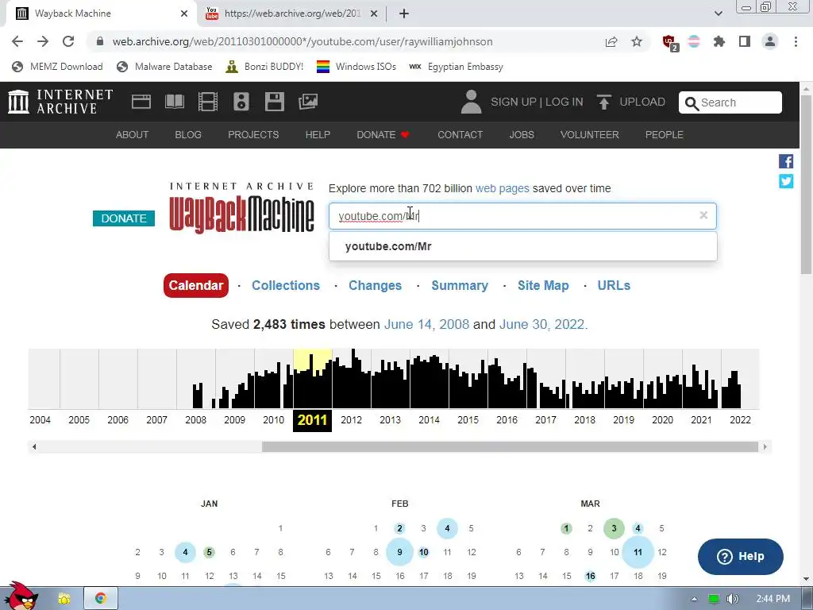This screenshot has height=610, width=813.
Task: Open the Site Map view
Action: [543, 285]
